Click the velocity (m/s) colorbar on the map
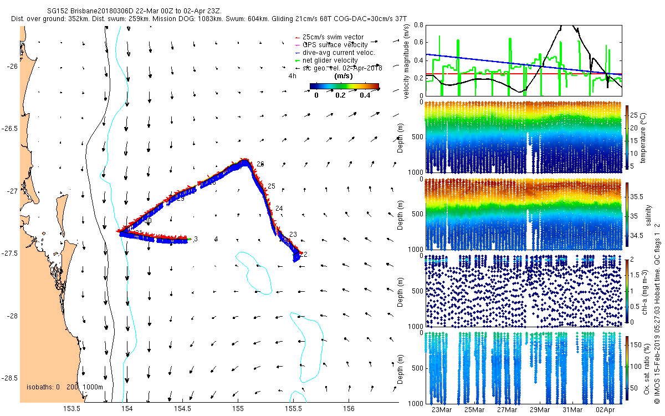 (344, 87)
